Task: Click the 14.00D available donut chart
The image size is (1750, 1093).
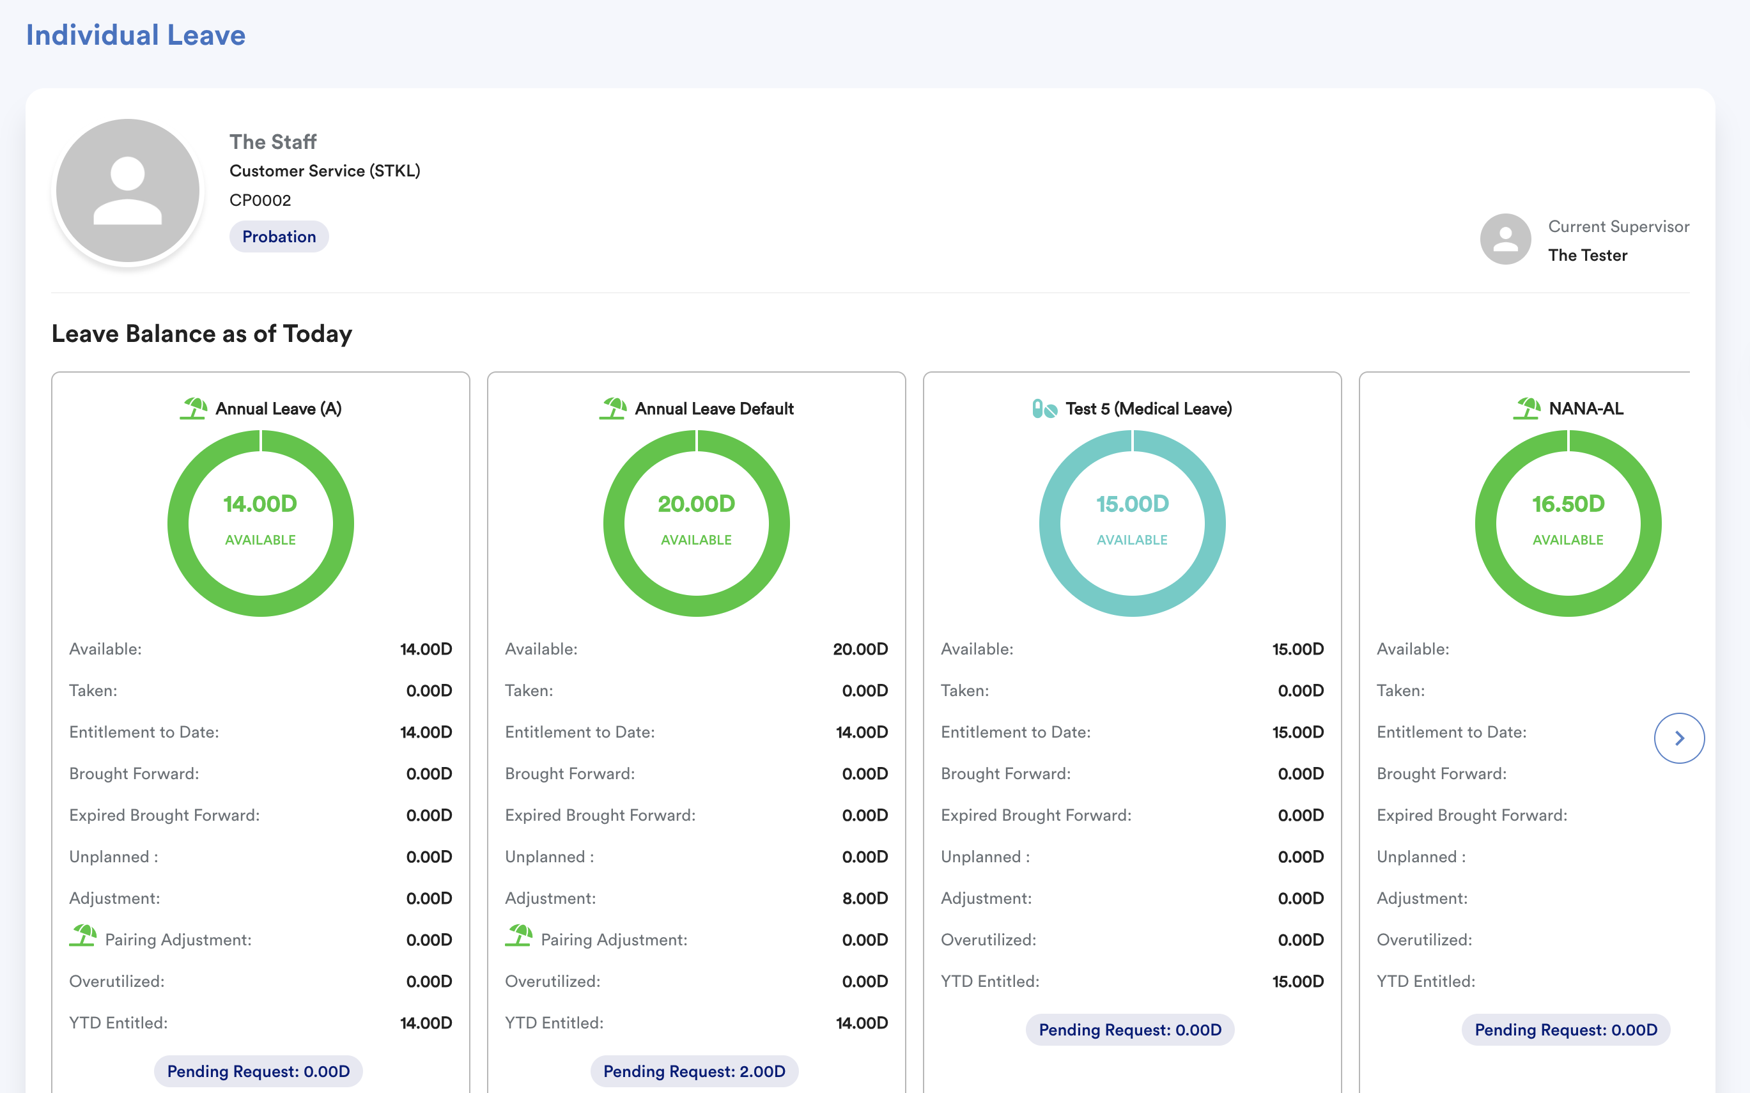Action: click(260, 523)
